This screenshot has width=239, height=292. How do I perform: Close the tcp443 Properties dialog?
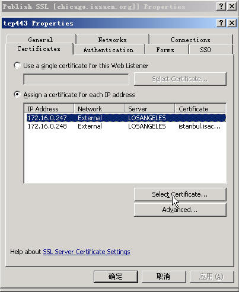(x=232, y=23)
